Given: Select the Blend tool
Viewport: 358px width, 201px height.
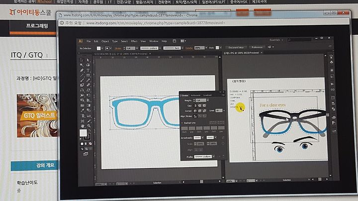Looking at the screenshot, I should pos(89,110).
